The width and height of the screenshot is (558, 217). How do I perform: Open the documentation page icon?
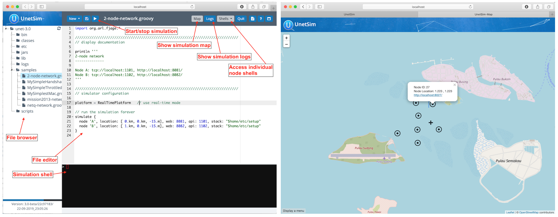(252, 19)
